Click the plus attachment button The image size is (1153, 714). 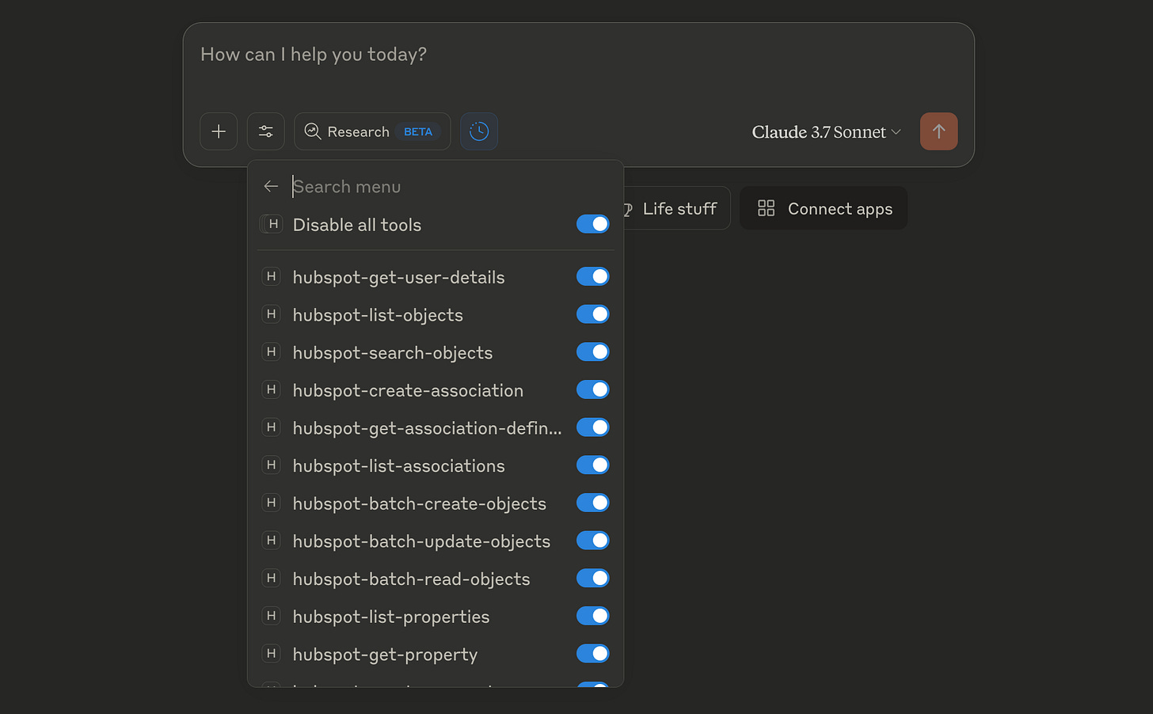(x=219, y=131)
